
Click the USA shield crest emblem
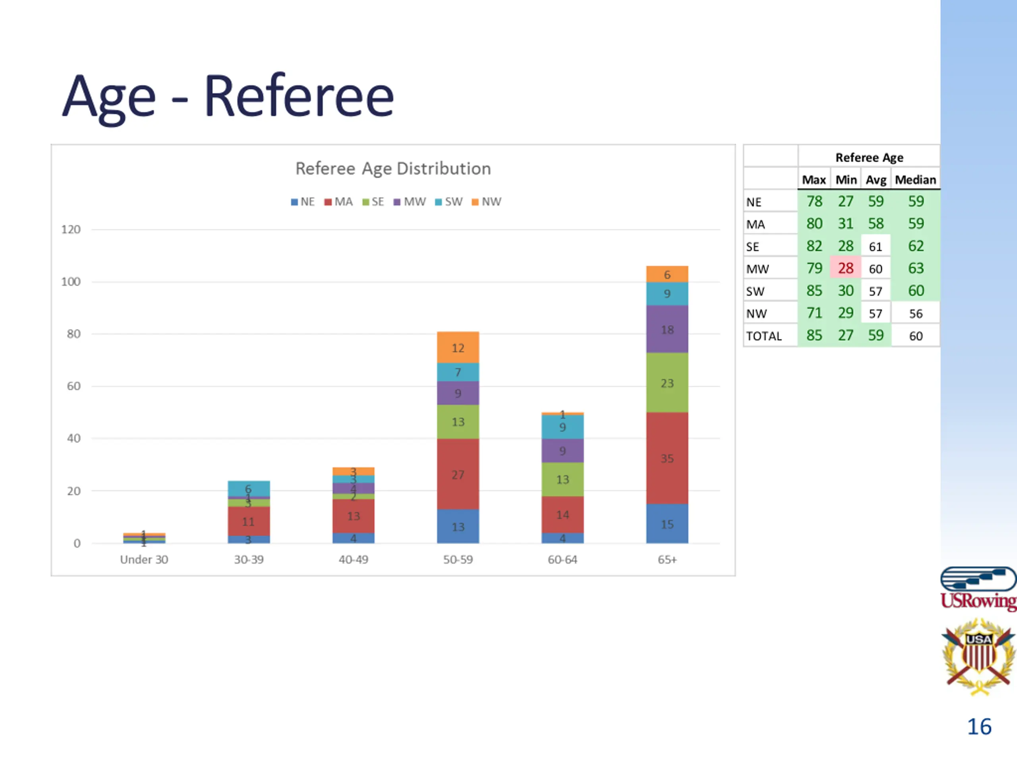[x=978, y=656]
